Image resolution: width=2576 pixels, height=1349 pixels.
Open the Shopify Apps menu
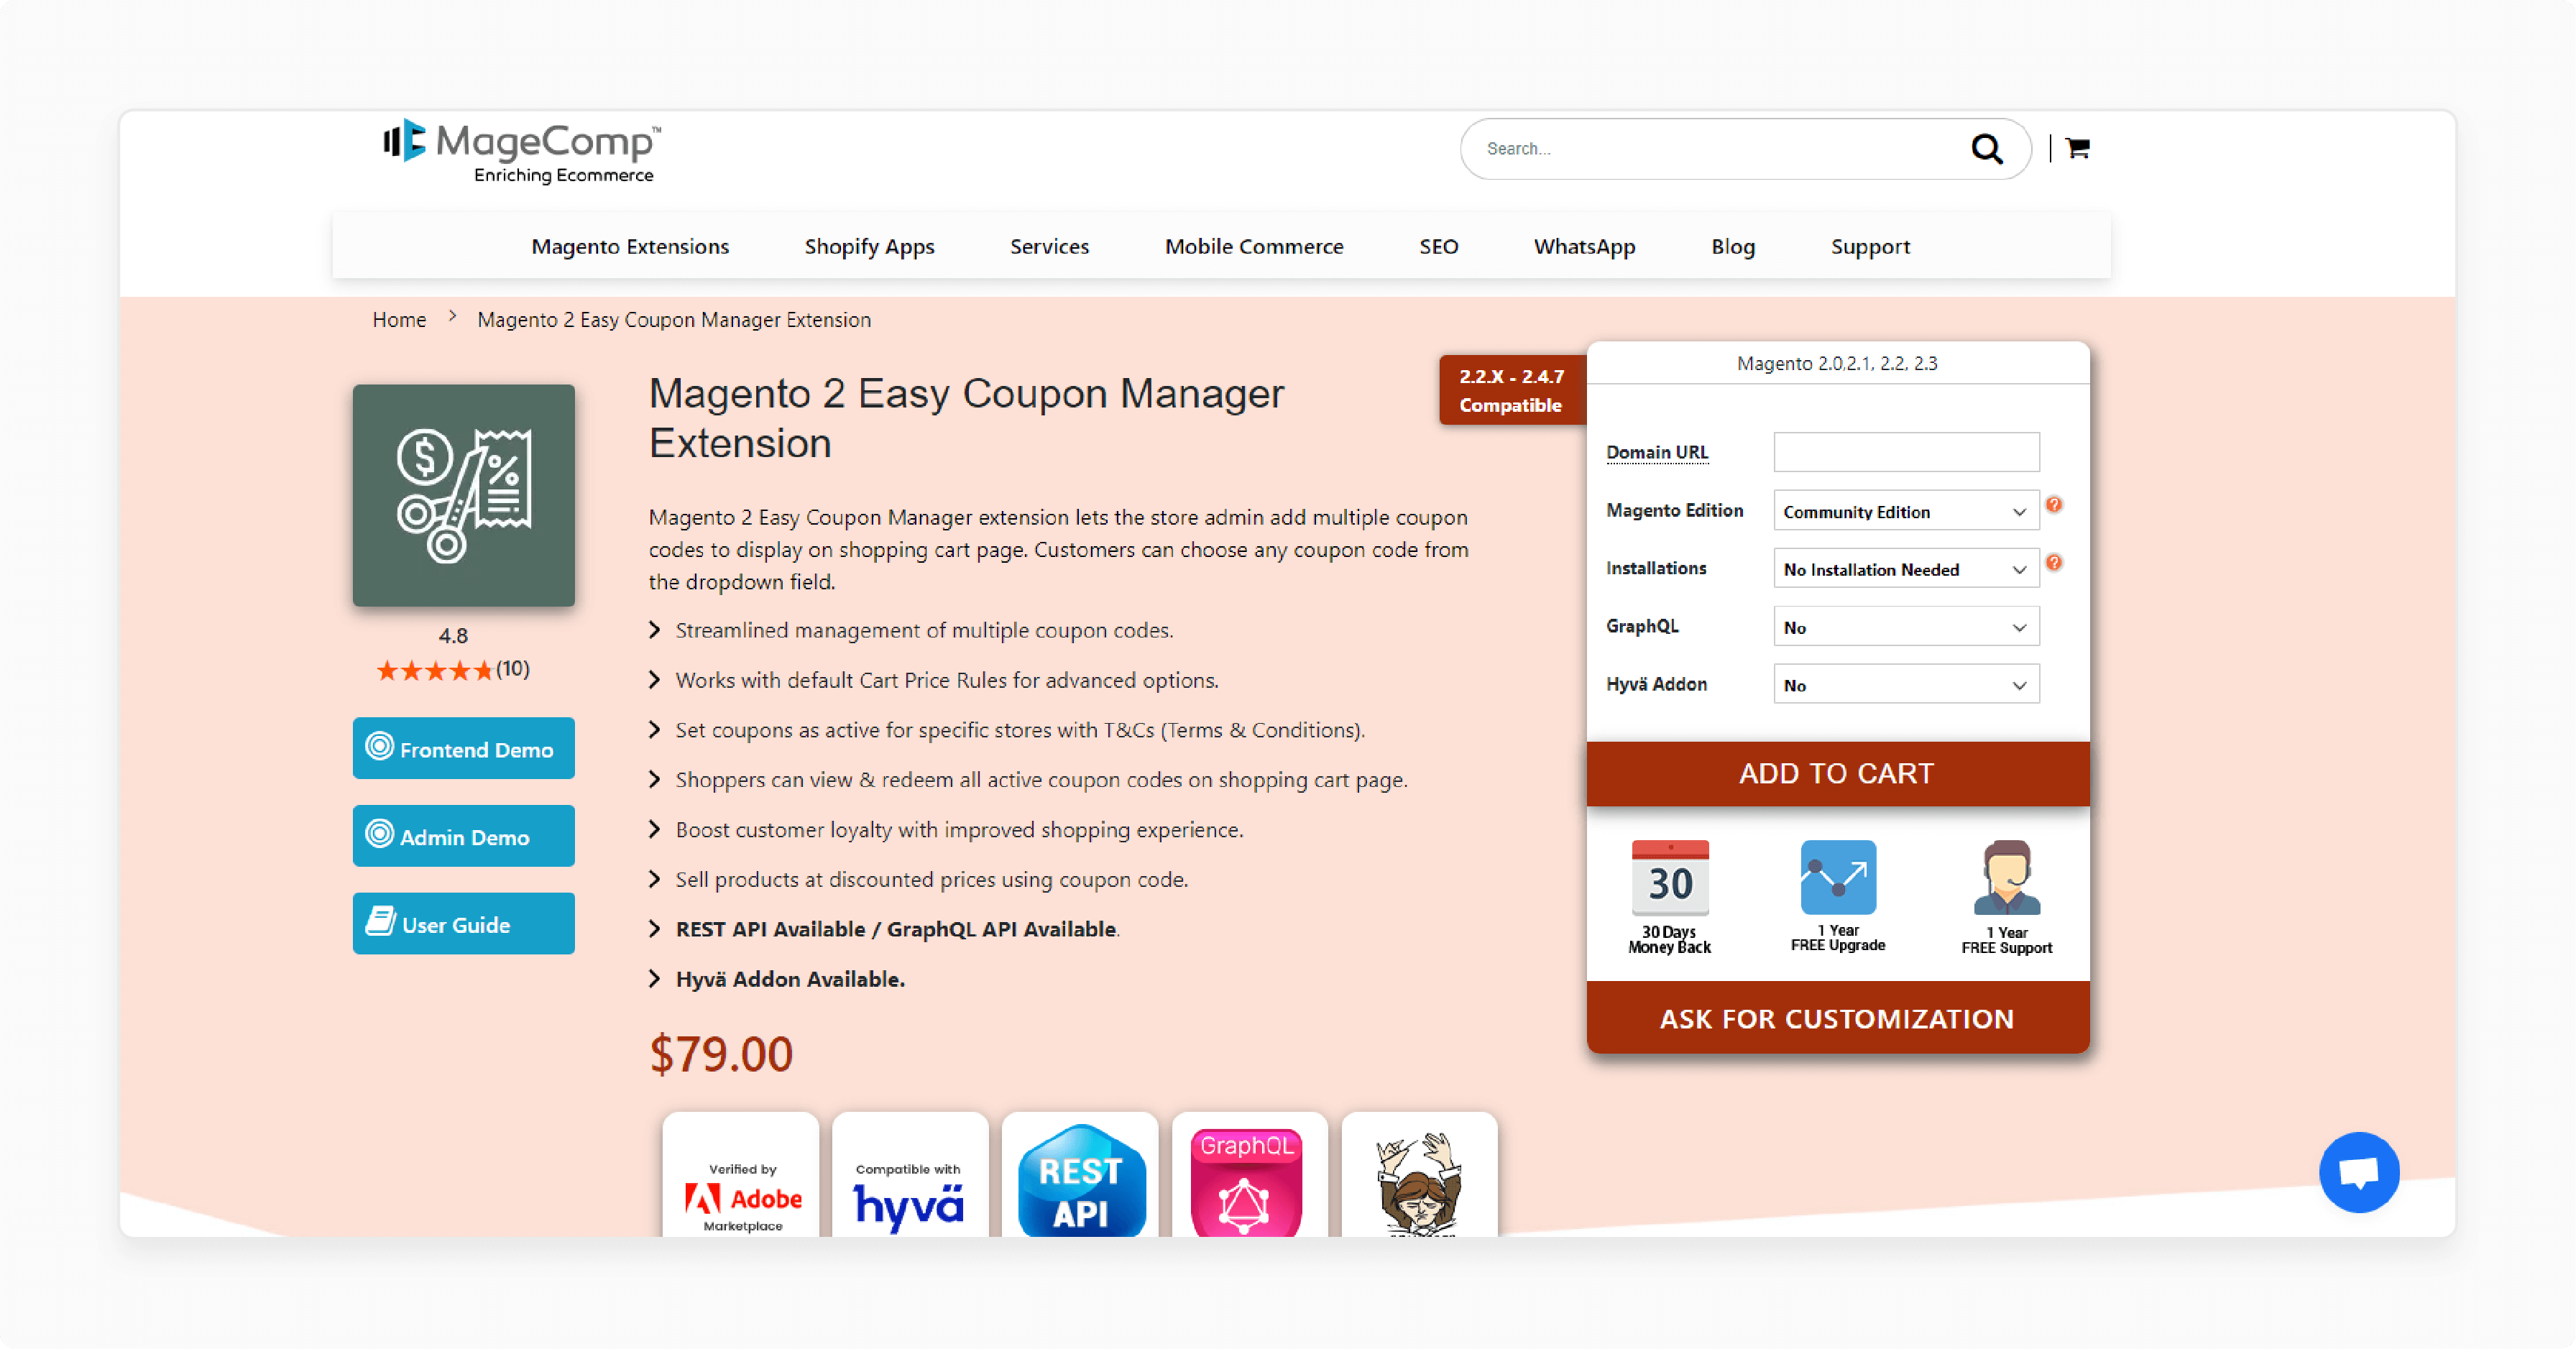869,246
